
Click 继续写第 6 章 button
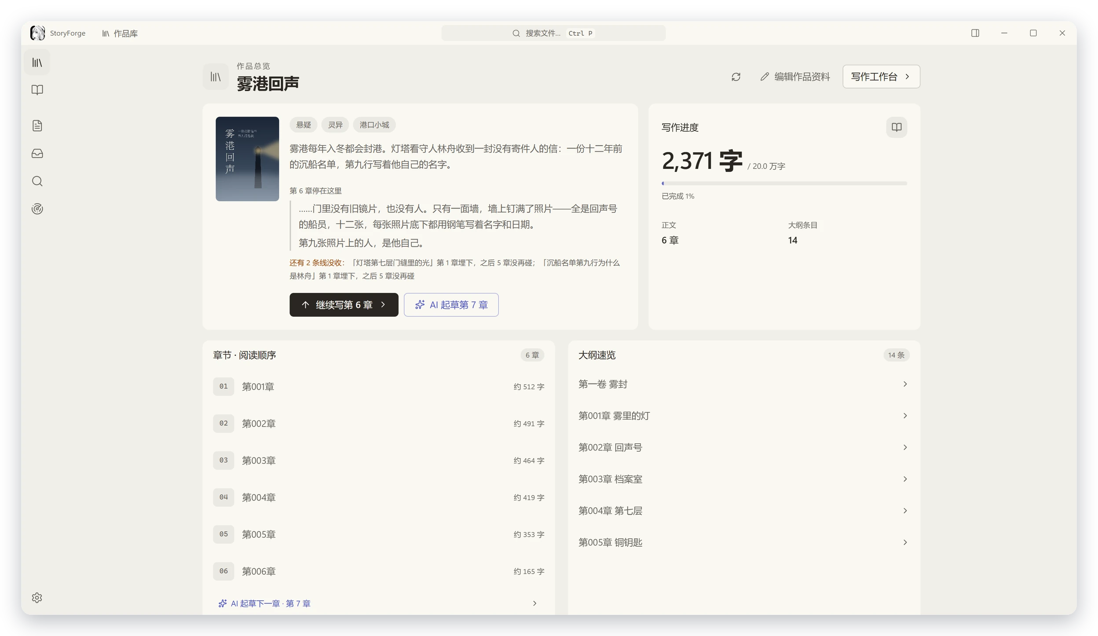click(x=344, y=305)
